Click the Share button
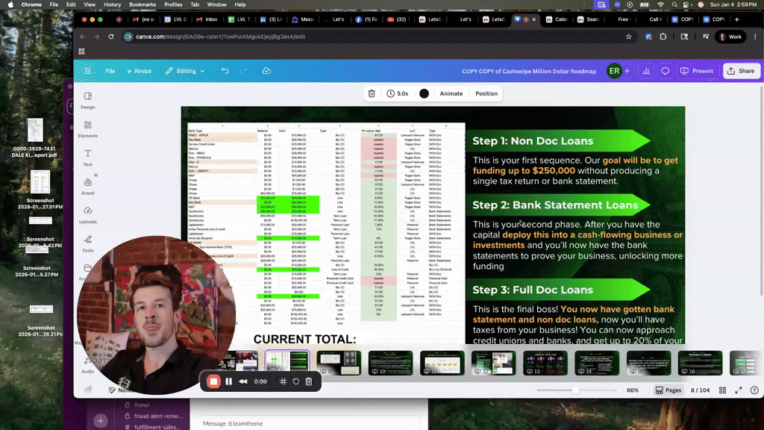This screenshot has width=764, height=430. tap(741, 71)
